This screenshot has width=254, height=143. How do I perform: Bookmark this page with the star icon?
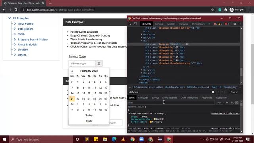tap(212, 10)
